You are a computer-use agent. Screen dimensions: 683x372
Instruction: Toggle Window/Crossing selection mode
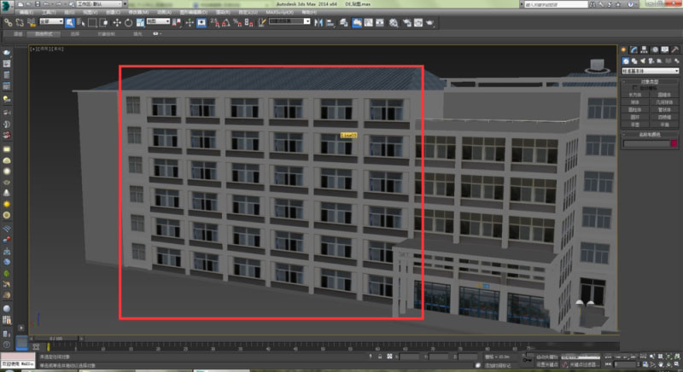pos(103,23)
